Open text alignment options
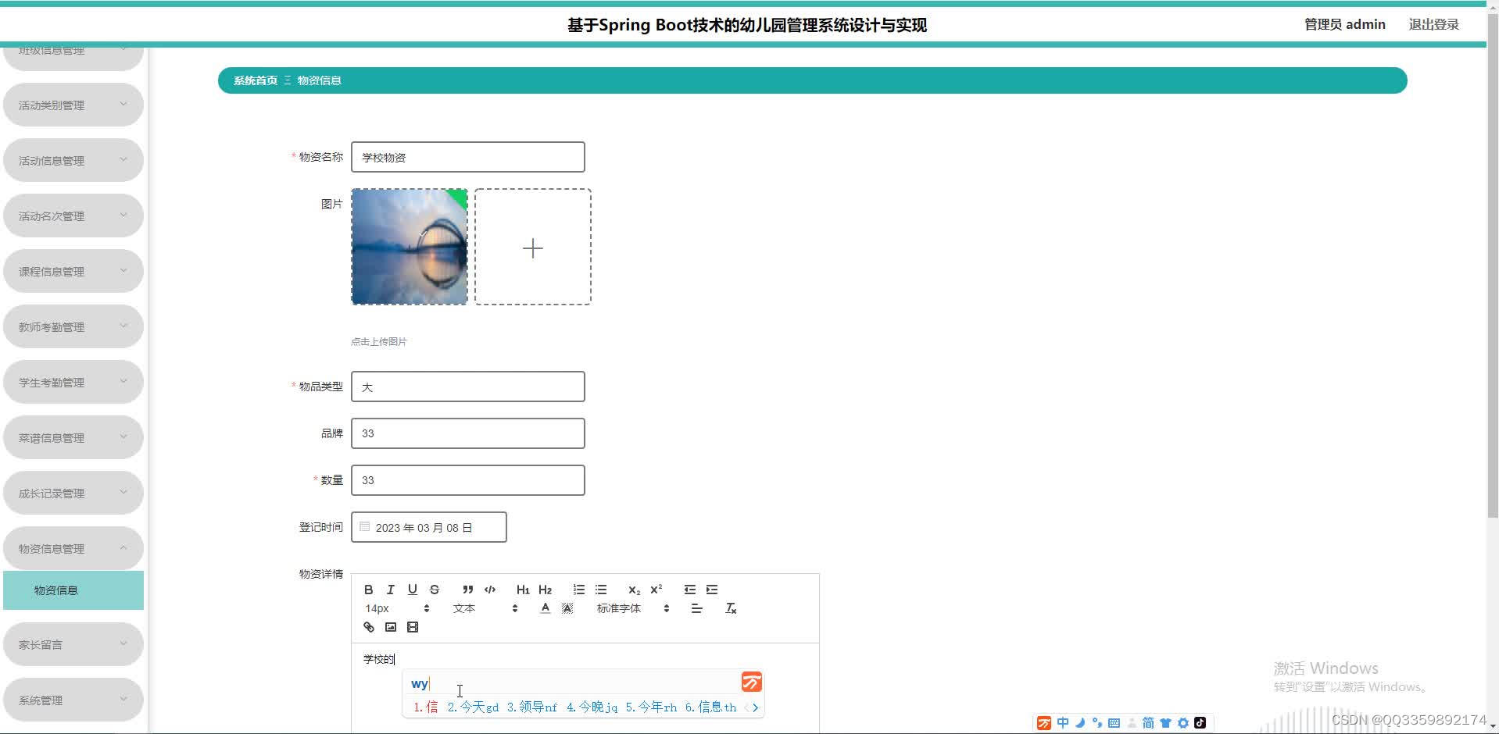Image resolution: width=1499 pixels, height=734 pixels. 696,608
